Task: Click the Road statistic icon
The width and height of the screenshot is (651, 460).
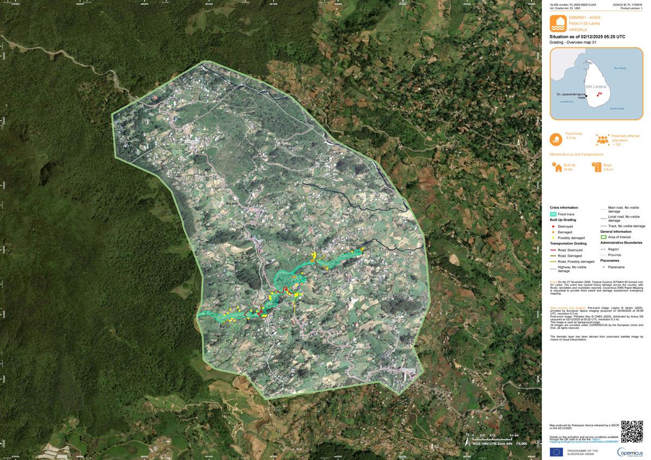Action: pyautogui.click(x=597, y=167)
